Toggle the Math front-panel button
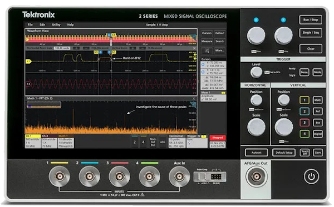 (318, 100)
